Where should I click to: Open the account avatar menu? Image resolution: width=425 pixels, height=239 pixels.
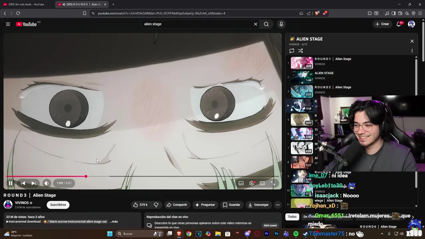[x=411, y=24]
